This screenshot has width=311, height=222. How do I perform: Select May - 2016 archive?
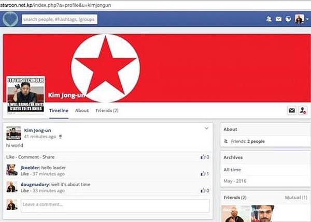pyautogui.click(x=235, y=181)
